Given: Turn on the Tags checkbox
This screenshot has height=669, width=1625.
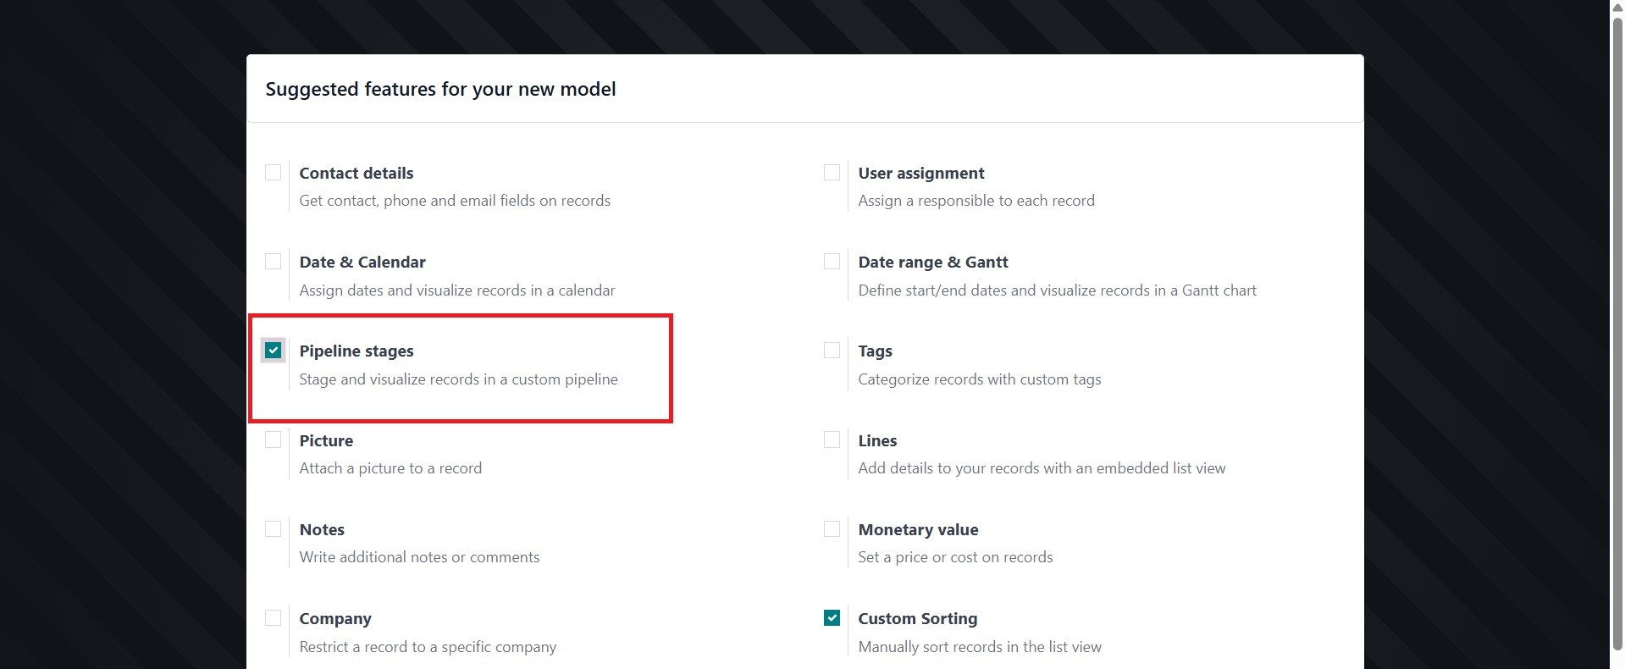Looking at the screenshot, I should pos(832,351).
